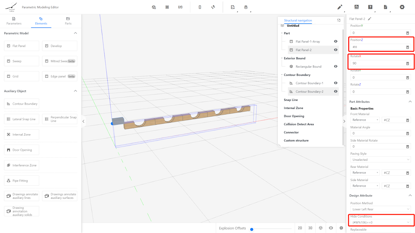Toggle visibility of Rectangular Bound
Viewport: 415px width, 233px height.
tap(336, 67)
